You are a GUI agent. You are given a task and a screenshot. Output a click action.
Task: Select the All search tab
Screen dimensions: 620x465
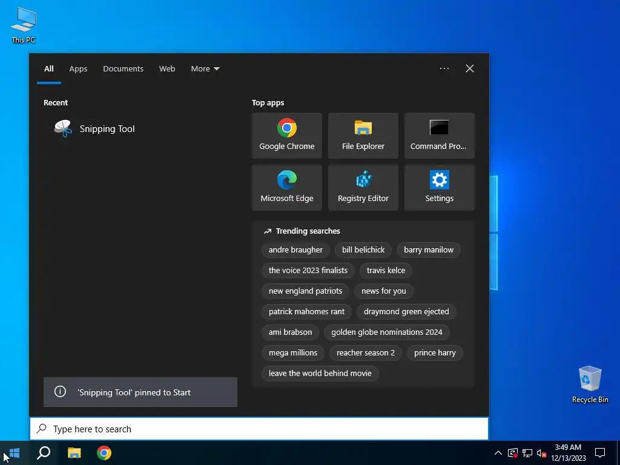pos(49,69)
